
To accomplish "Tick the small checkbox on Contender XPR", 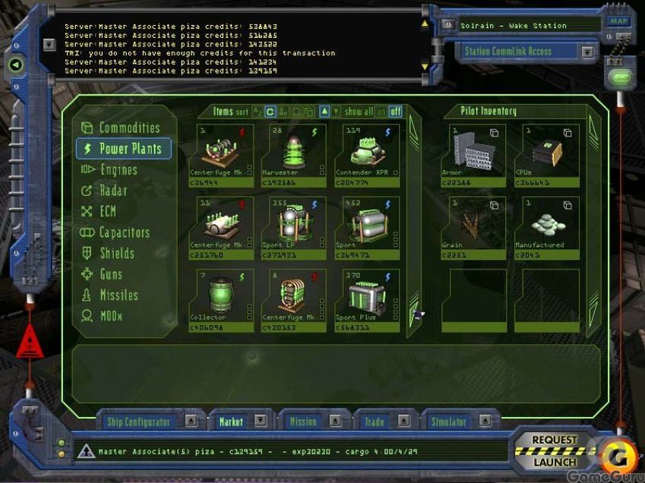I will 395,172.
